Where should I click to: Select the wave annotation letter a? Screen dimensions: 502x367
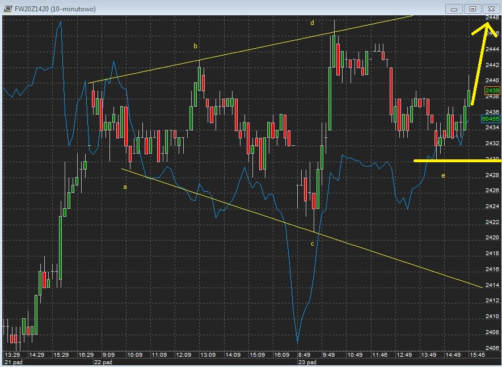click(x=125, y=187)
